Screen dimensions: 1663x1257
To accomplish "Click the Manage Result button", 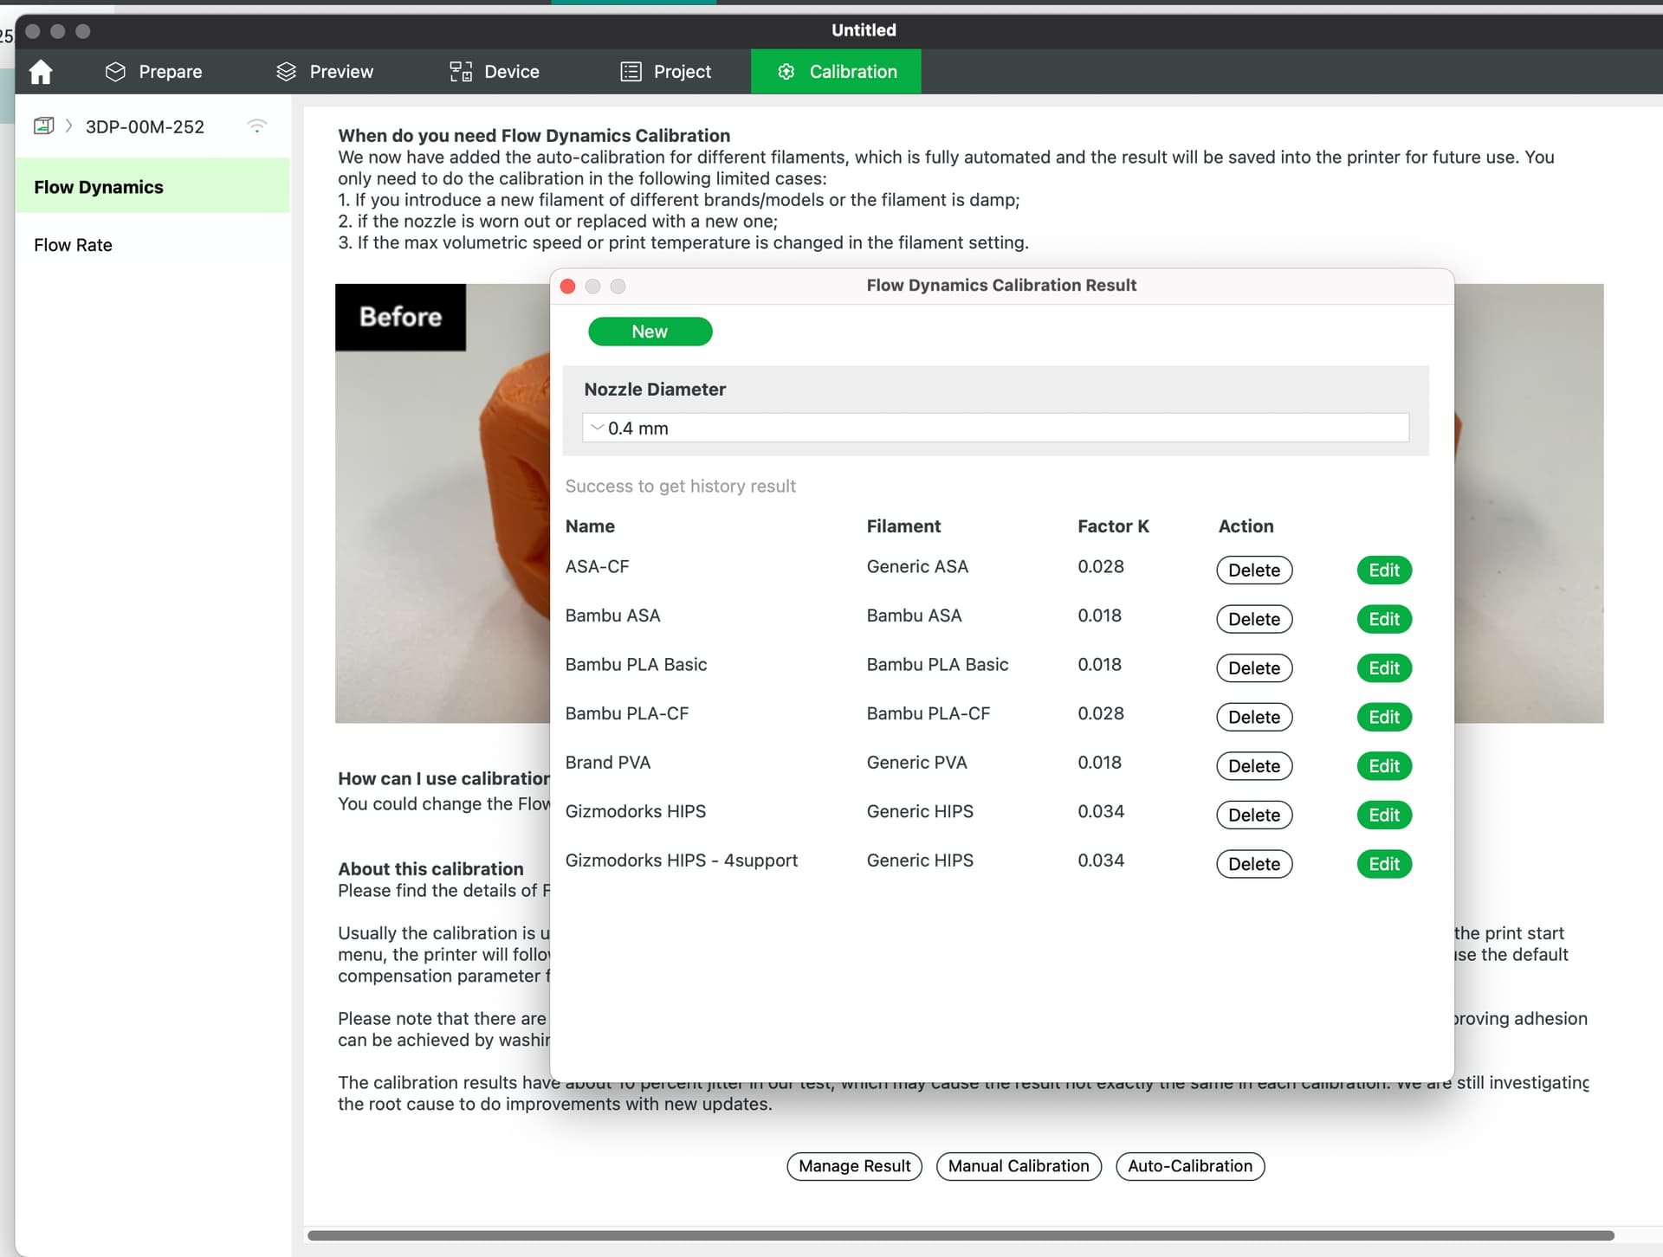I will point(854,1166).
